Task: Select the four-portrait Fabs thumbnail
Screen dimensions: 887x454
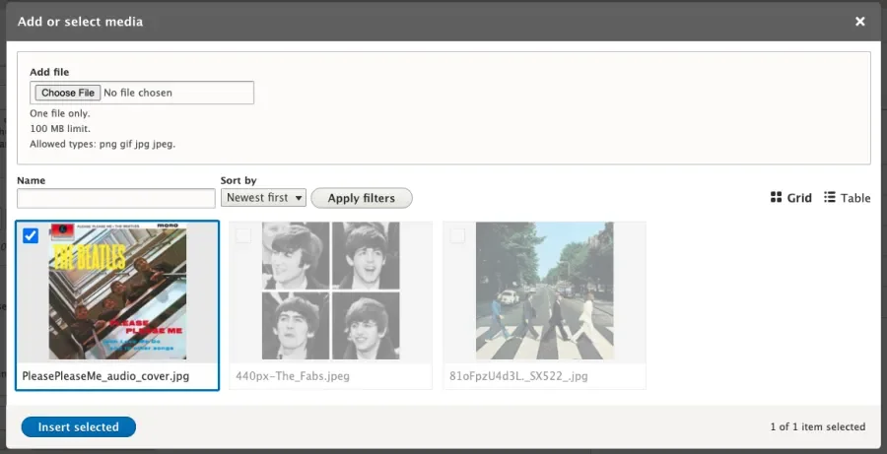Action: point(331,292)
